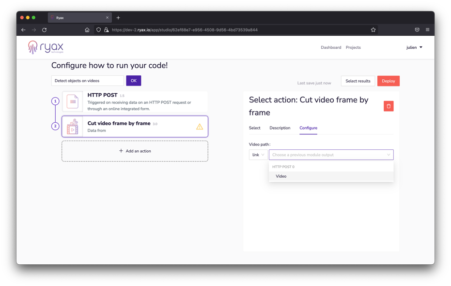Click the workflow name input field

point(88,81)
